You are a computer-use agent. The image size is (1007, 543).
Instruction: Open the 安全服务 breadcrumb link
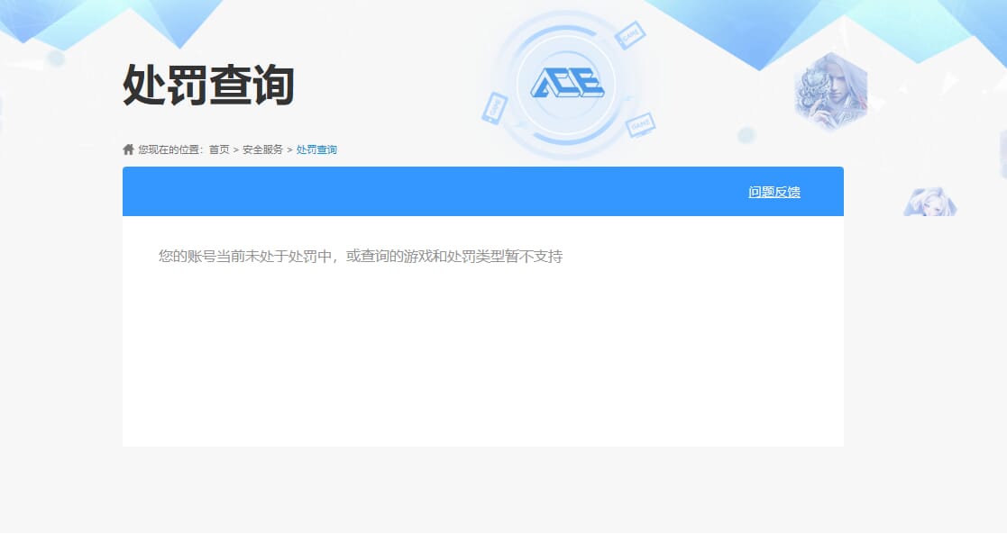click(x=262, y=149)
